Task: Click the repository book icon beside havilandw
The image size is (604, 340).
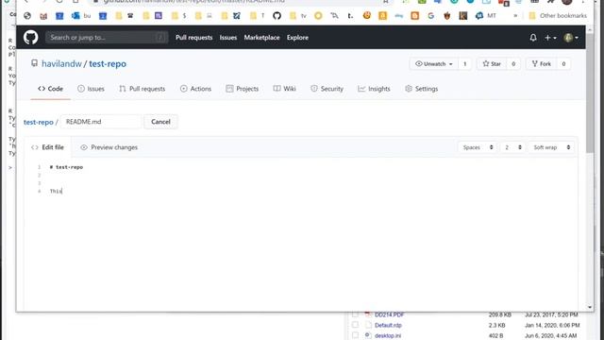Action: 34,63
